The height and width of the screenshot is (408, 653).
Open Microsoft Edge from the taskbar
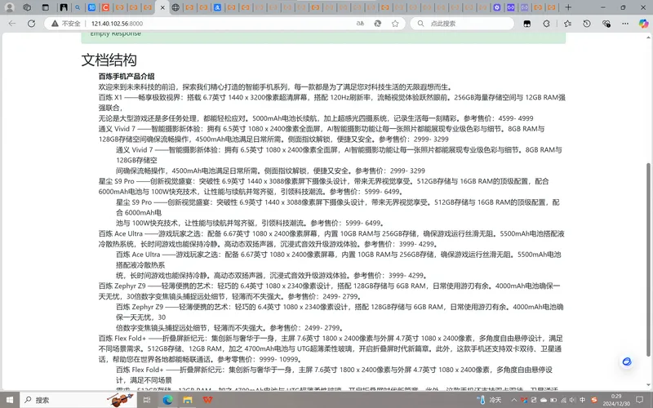167,400
